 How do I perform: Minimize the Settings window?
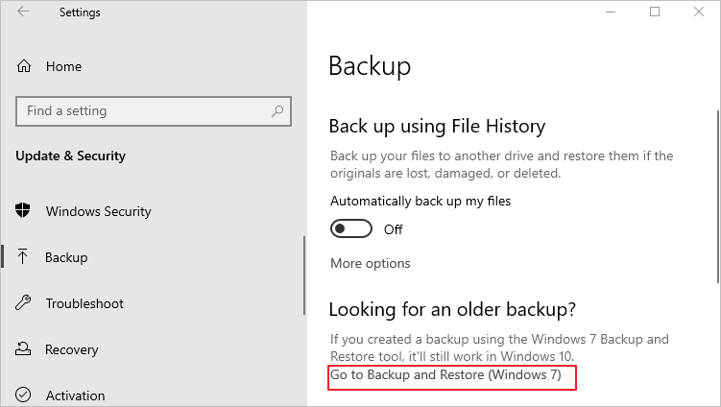612,12
